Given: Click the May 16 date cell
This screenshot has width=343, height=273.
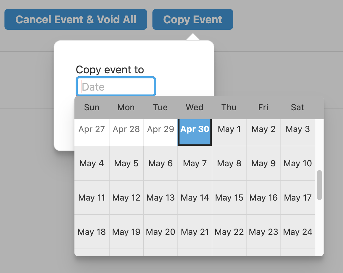Looking at the screenshot, I should [263, 198].
